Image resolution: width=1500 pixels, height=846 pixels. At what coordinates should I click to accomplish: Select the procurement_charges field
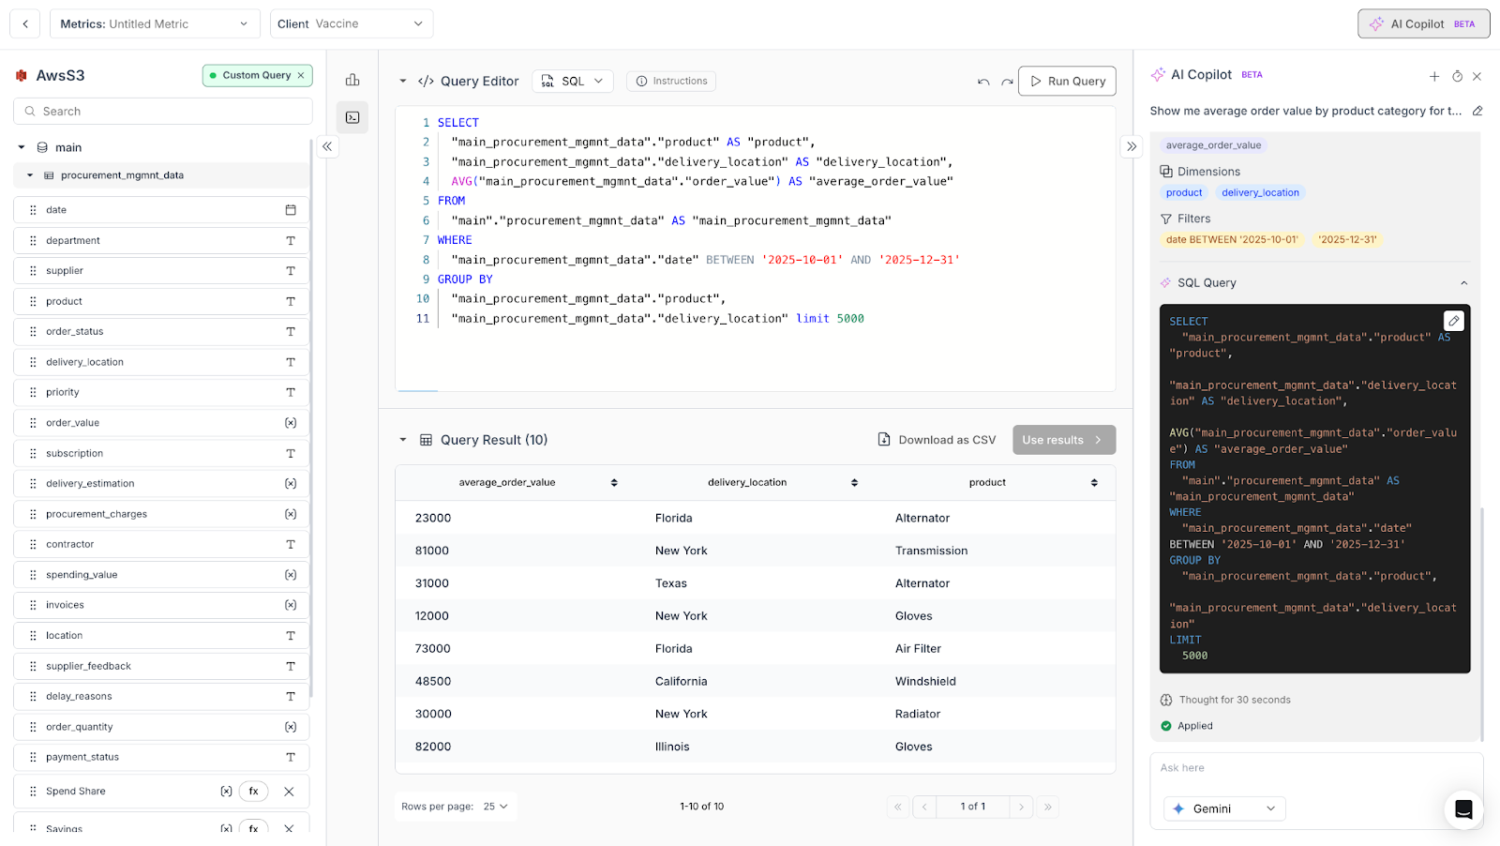tap(161, 514)
